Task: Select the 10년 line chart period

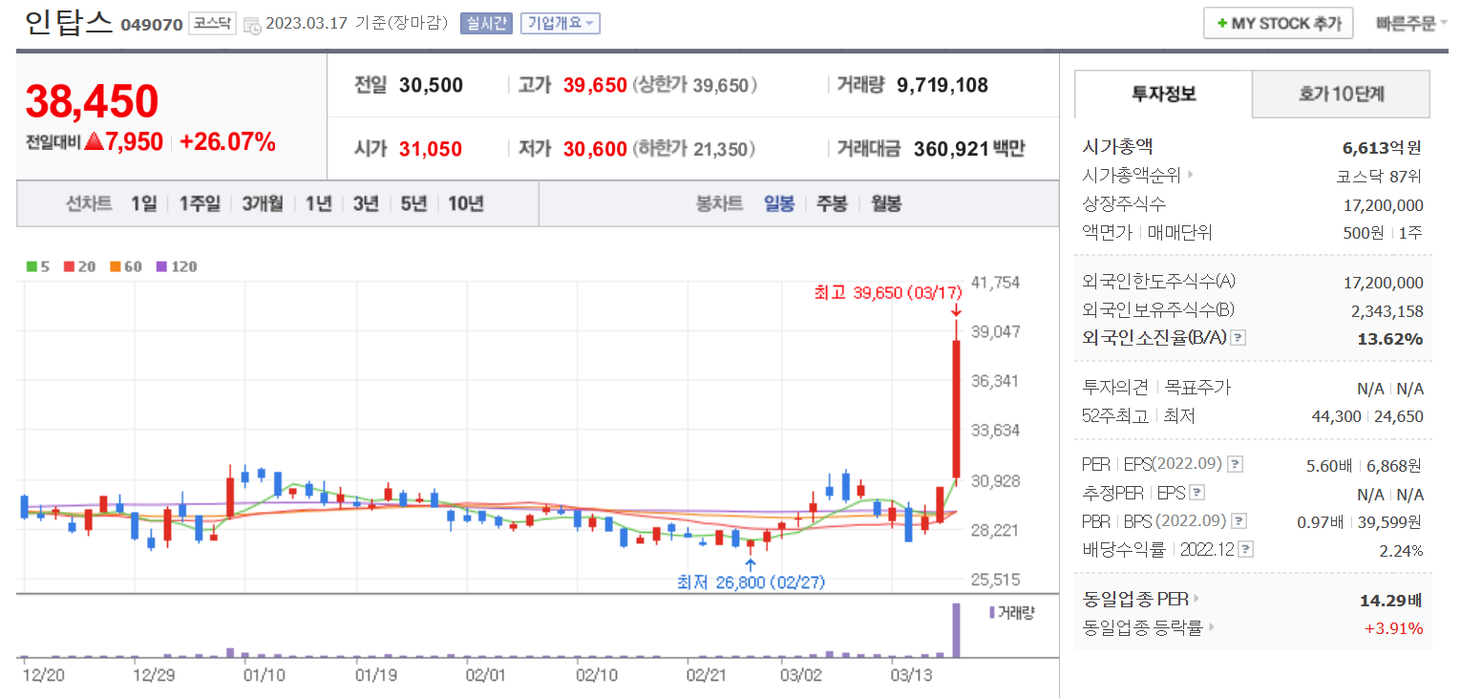Action: (x=466, y=203)
